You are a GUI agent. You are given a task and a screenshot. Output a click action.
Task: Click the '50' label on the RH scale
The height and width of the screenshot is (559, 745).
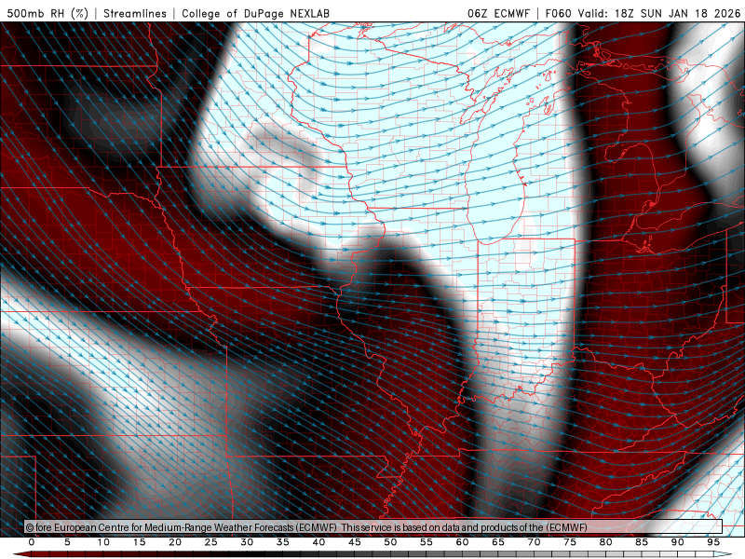point(390,542)
